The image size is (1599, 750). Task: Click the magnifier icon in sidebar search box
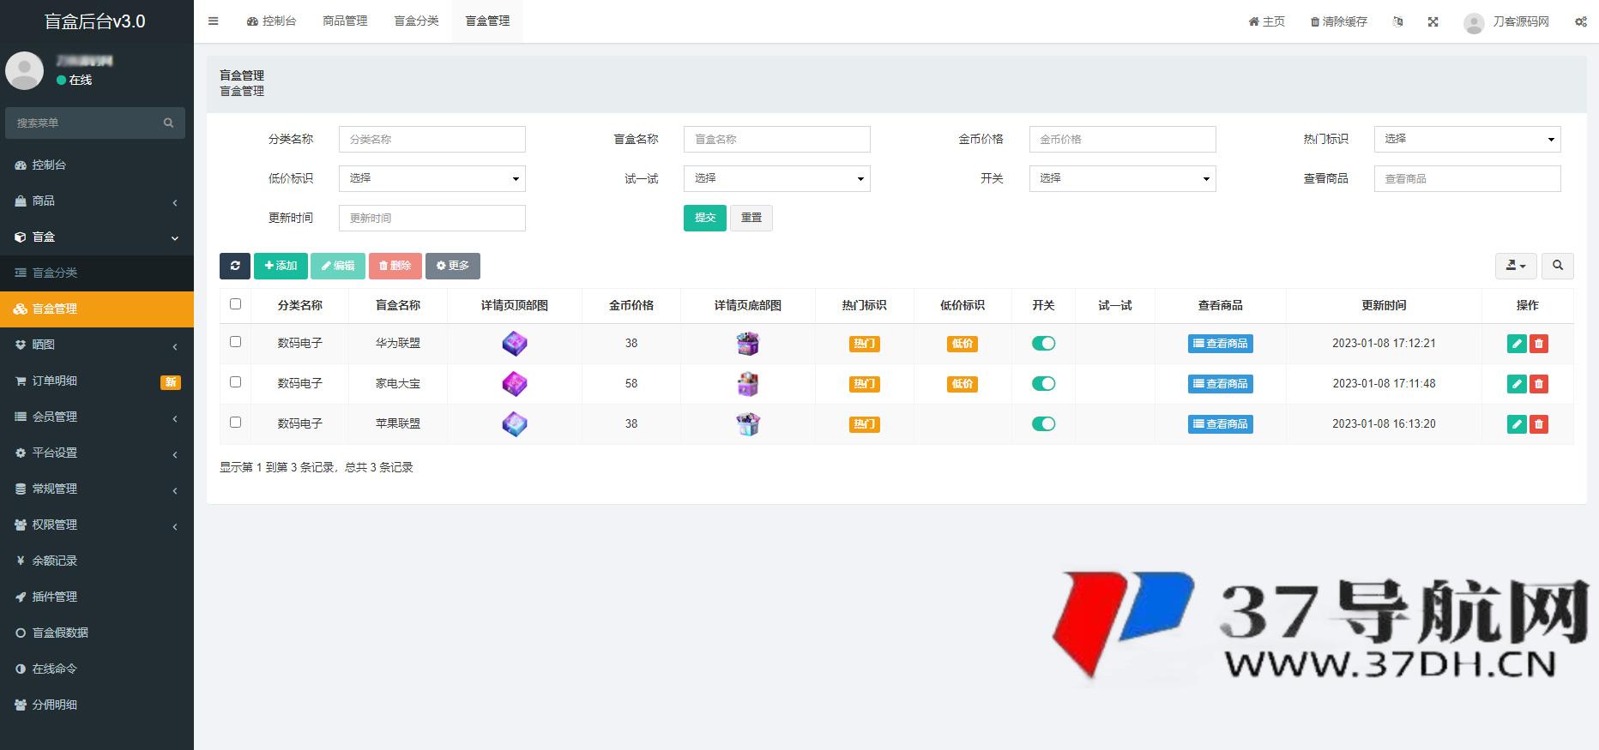pyautogui.click(x=168, y=123)
